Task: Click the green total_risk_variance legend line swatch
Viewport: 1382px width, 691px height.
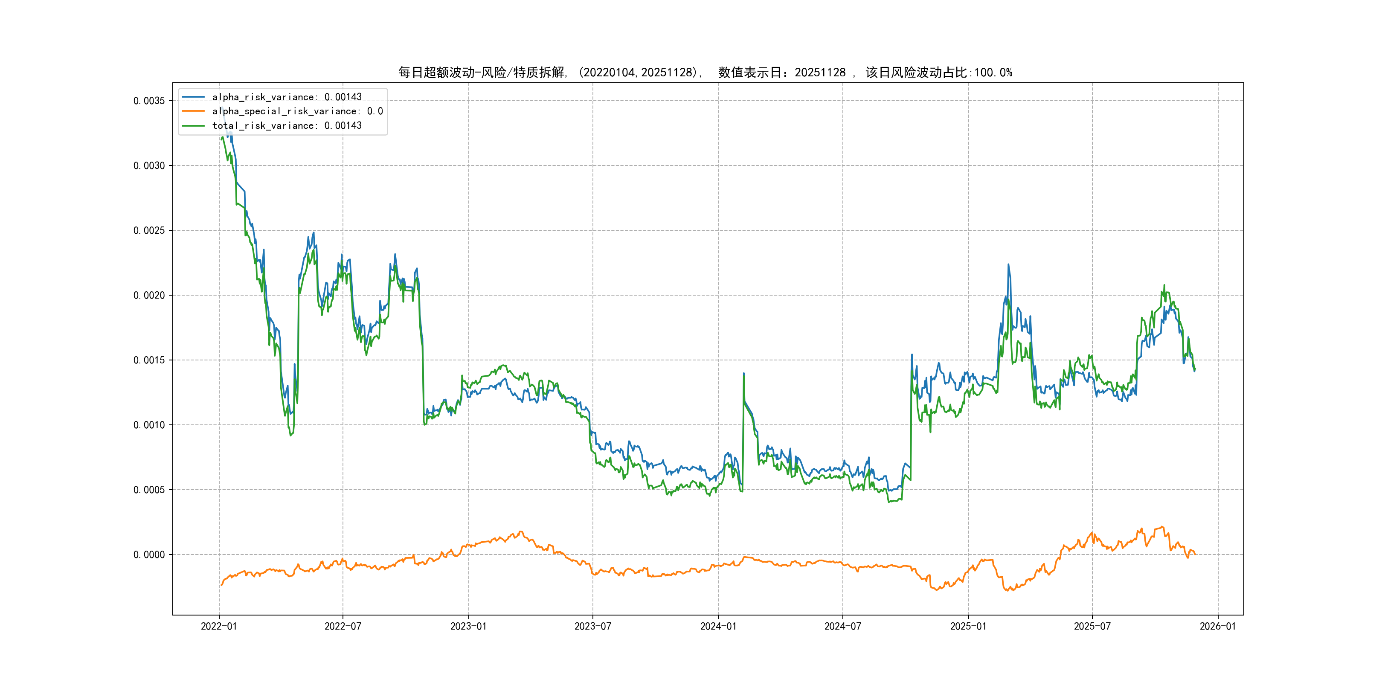Action: pyautogui.click(x=193, y=125)
